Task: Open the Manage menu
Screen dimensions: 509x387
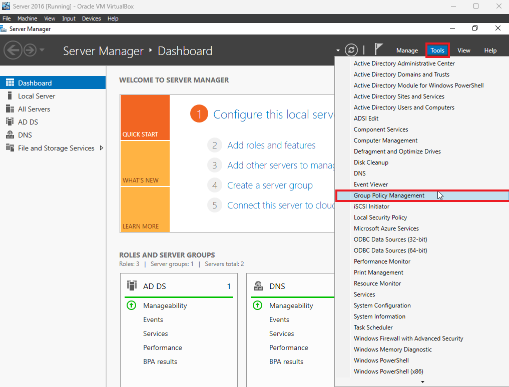Action: click(407, 50)
